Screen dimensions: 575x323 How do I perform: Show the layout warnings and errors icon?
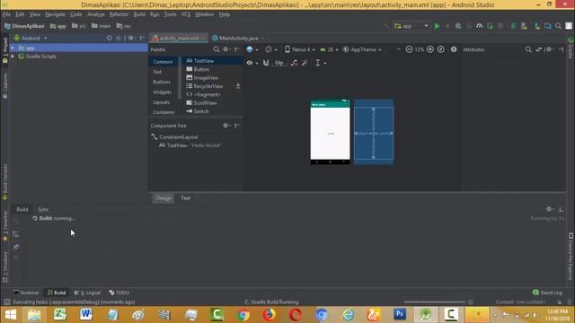(454, 49)
